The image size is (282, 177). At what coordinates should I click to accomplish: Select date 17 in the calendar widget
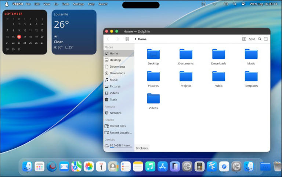click(25, 37)
